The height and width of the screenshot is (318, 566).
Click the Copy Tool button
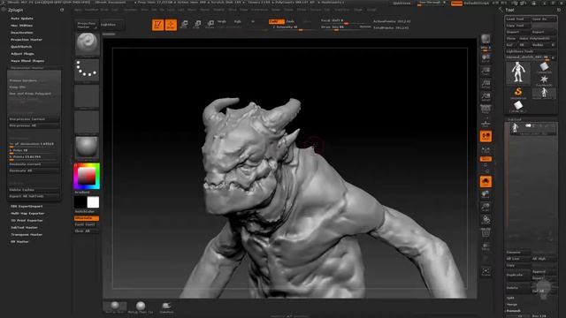pyautogui.click(x=517, y=26)
